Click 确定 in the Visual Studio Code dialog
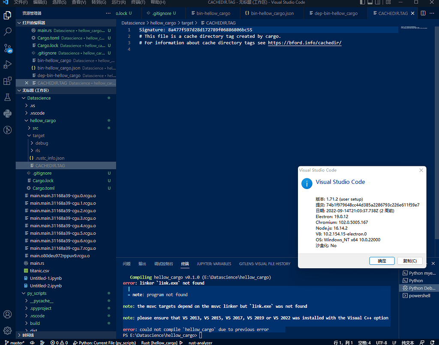This screenshot has width=439, height=345. coord(381,261)
